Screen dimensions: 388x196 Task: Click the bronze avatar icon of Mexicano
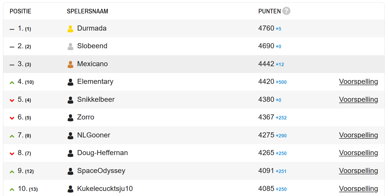70,64
